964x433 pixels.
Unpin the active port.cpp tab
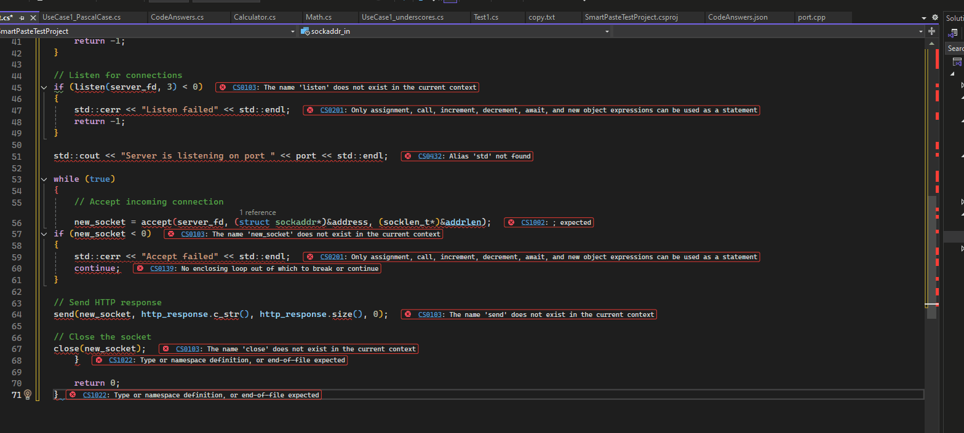pyautogui.click(x=22, y=18)
